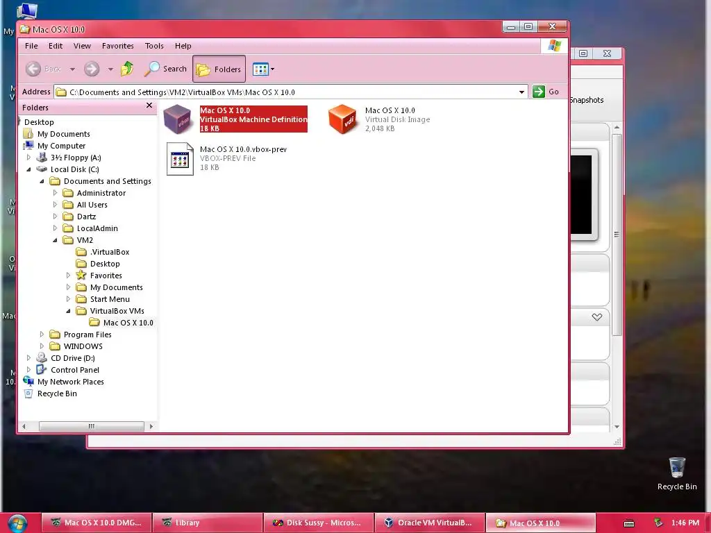Select the purple vbox machine definition icon

178,119
